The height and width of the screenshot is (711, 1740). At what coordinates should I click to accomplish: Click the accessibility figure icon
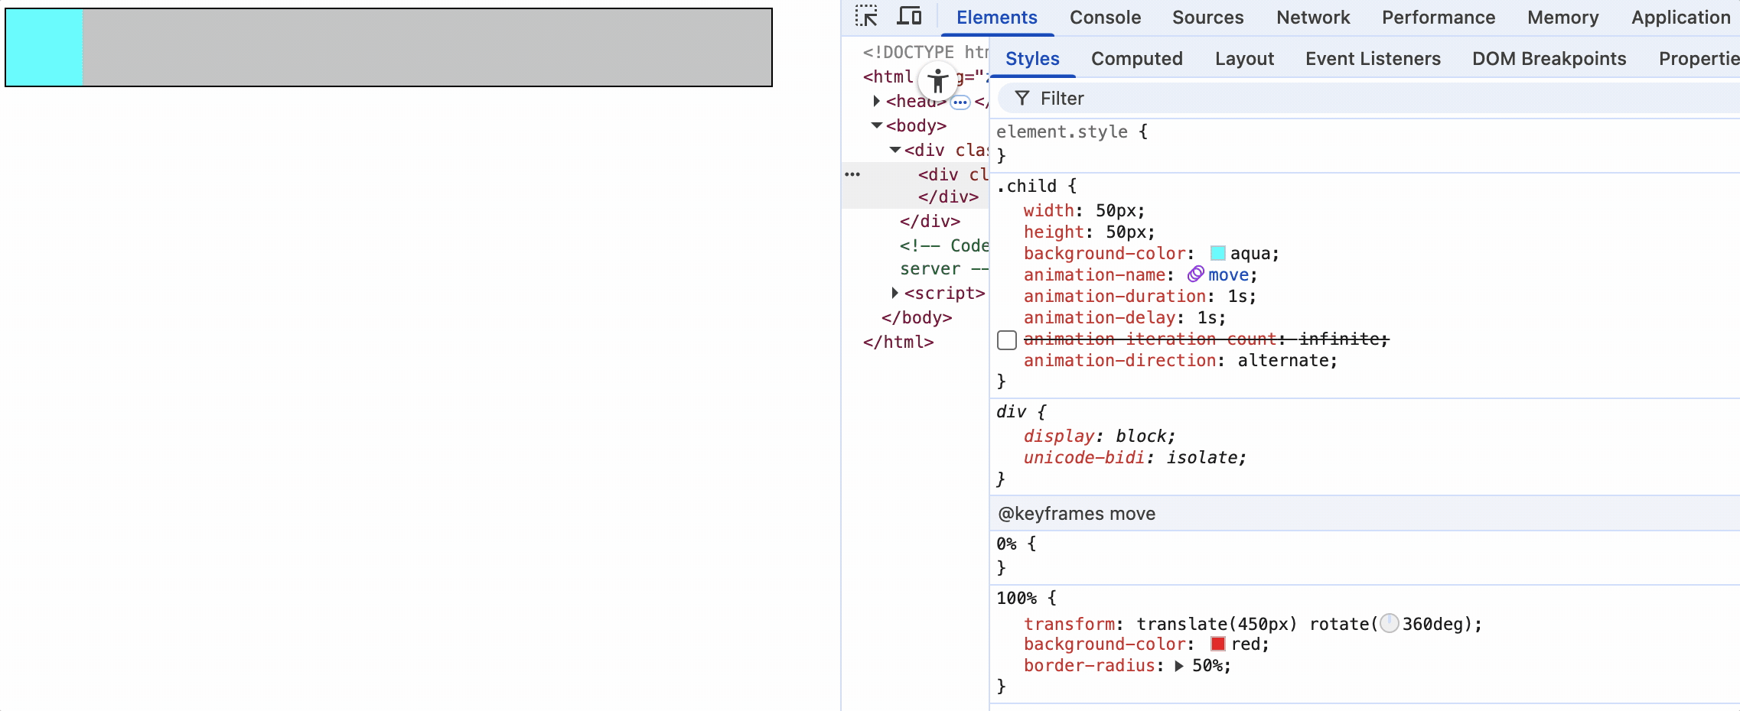(938, 80)
